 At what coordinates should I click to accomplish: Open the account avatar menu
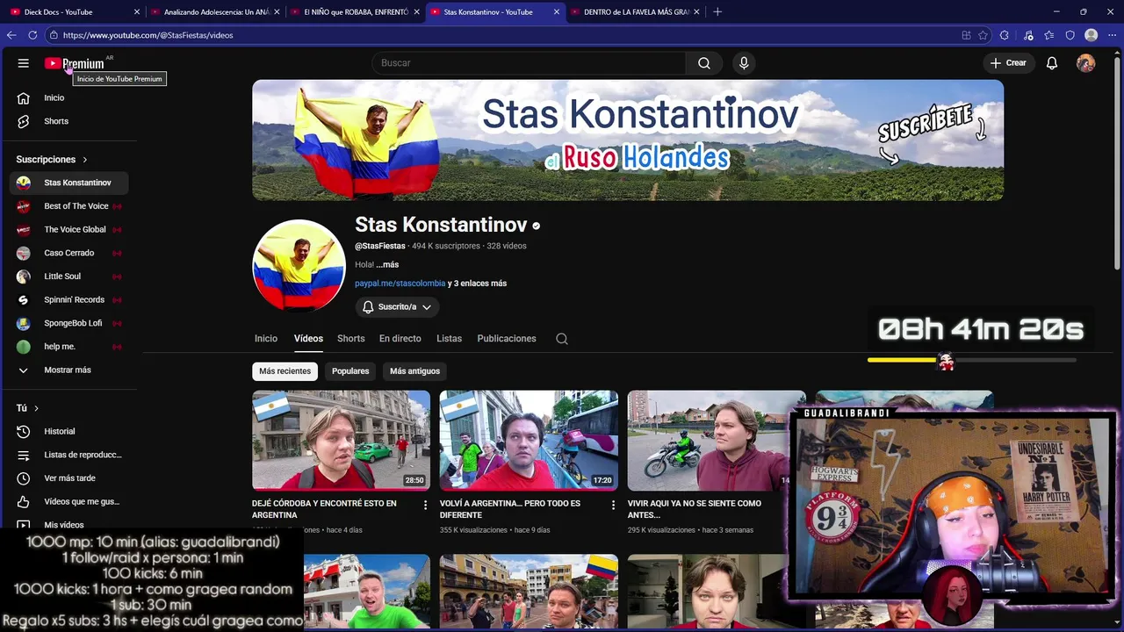click(x=1086, y=63)
